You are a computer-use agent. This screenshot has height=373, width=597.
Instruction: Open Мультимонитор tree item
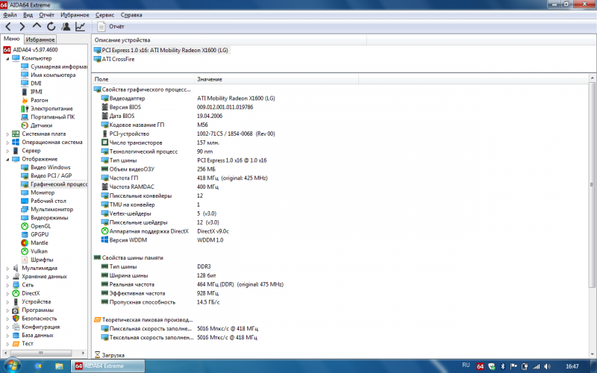(47, 210)
